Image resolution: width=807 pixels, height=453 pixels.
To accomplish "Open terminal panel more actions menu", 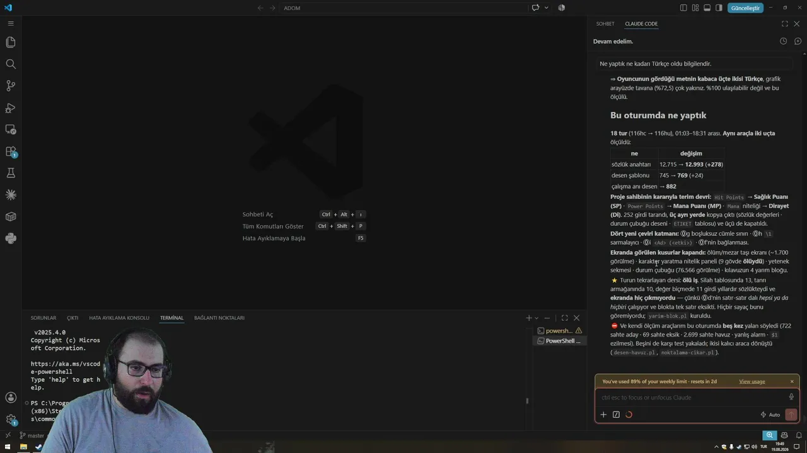I will pyautogui.click(x=547, y=318).
